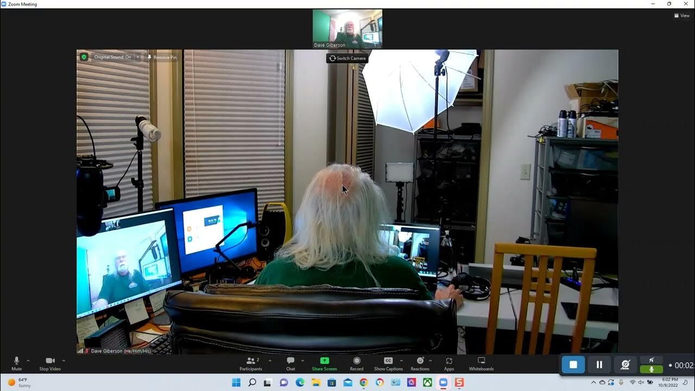Viewport: 695px width, 391px height.
Task: Click the green Share Screen button
Action: 324,363
